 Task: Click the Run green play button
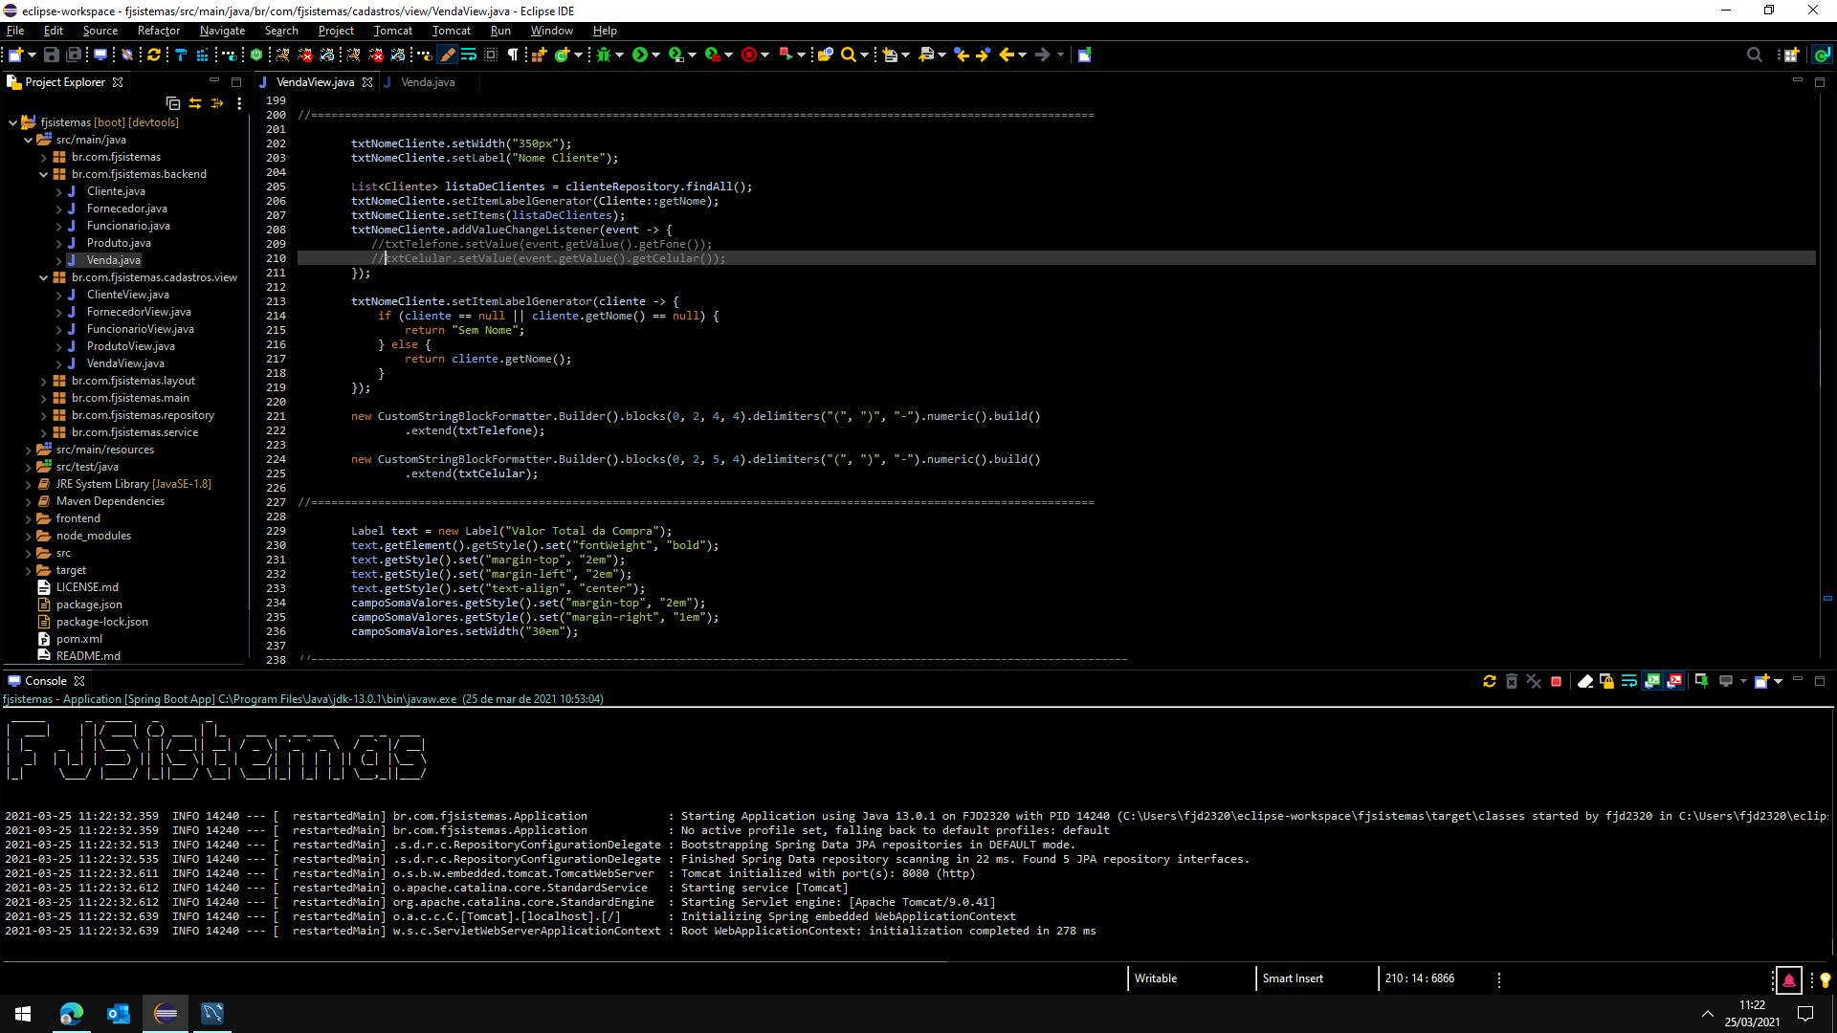639,55
